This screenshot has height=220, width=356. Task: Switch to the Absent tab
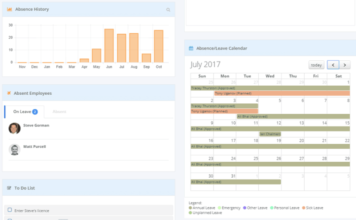pos(59,112)
